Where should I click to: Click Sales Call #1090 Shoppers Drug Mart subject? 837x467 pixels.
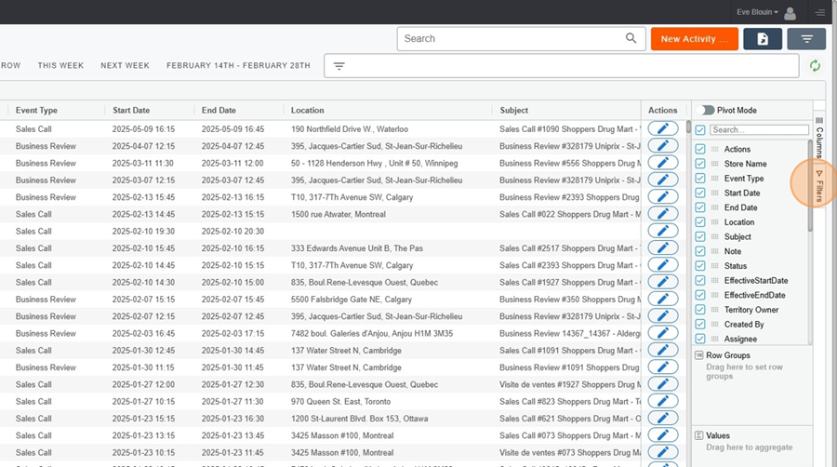click(x=569, y=129)
